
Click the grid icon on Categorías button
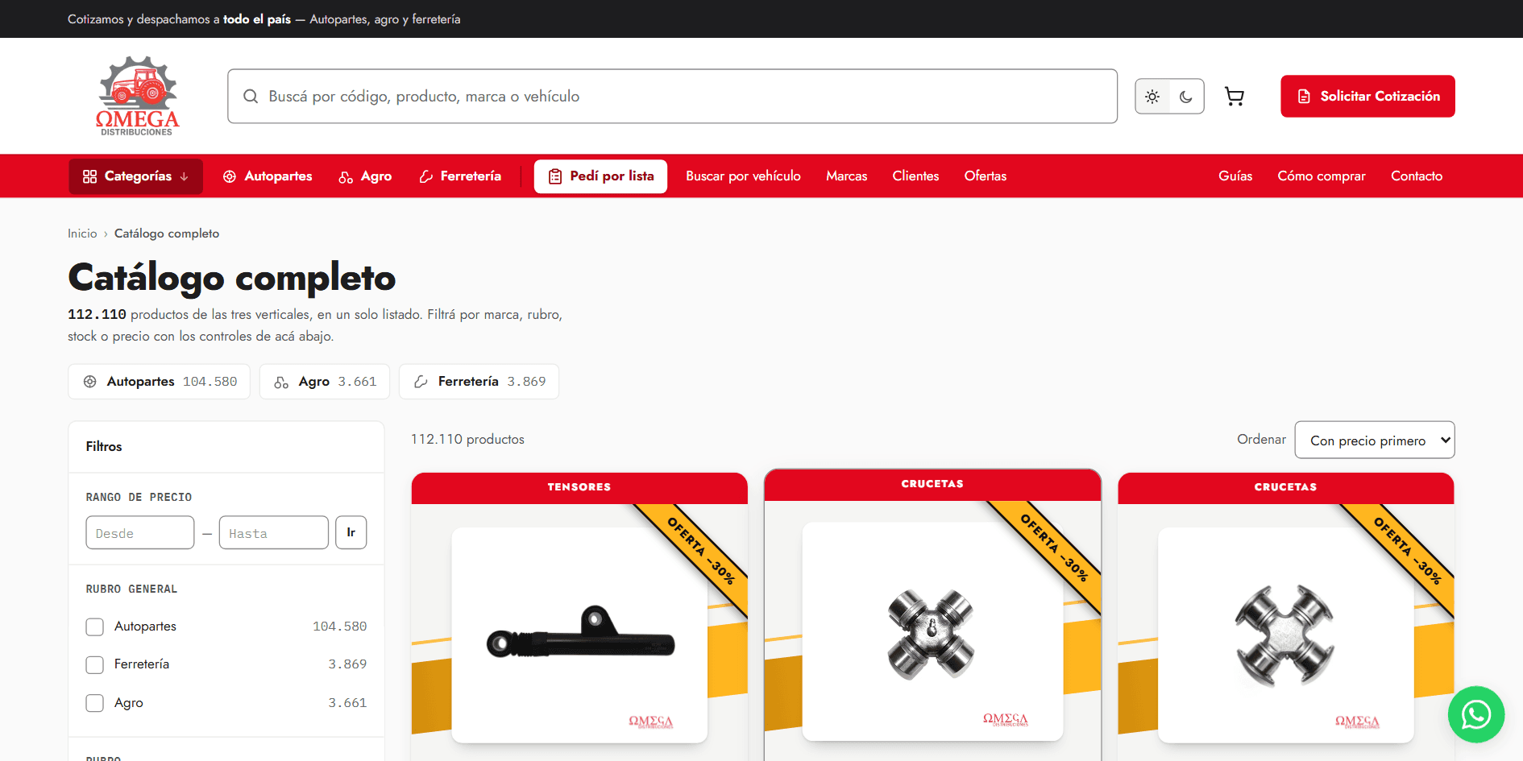pos(89,176)
